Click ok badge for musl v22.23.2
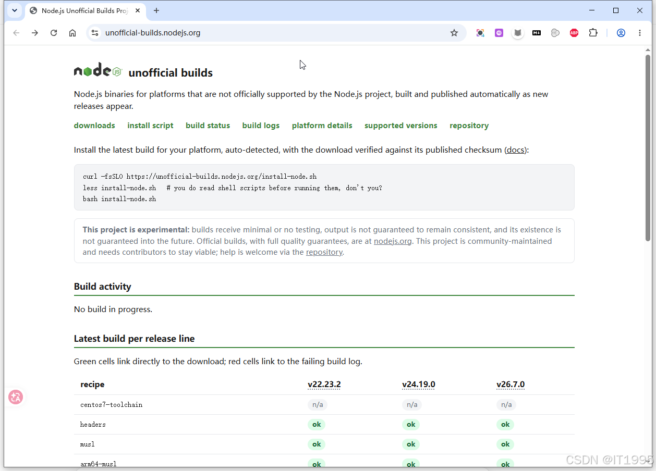This screenshot has height=471, width=656. pyautogui.click(x=317, y=444)
